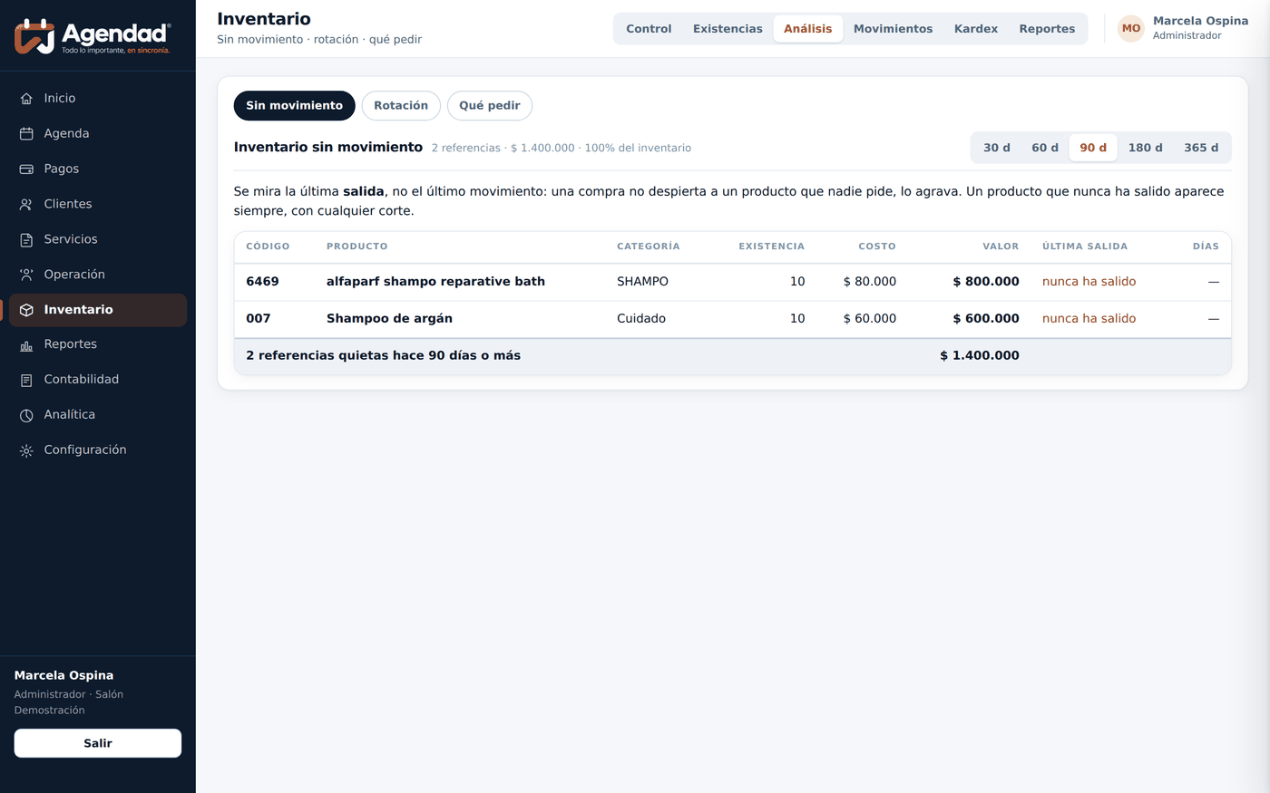Open the Reportes tab in top bar

tap(1047, 29)
